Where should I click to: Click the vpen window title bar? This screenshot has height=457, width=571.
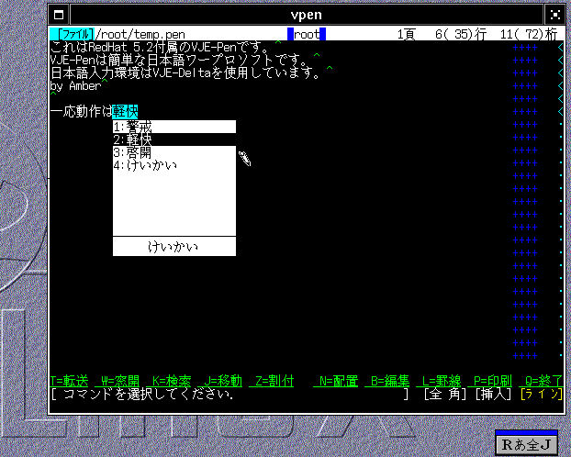point(307,15)
